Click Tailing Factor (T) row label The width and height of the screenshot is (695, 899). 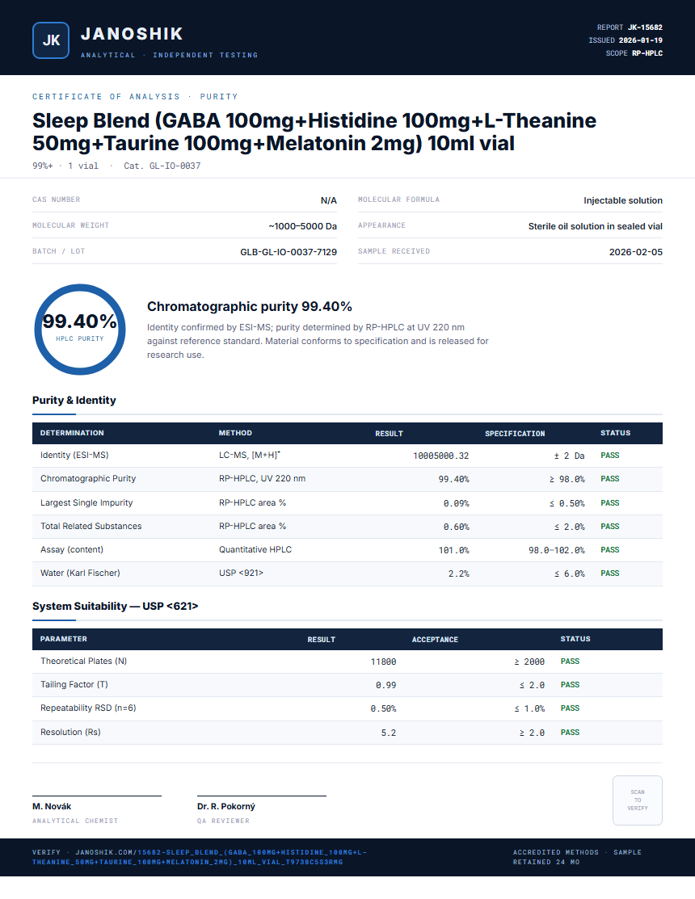point(74,685)
